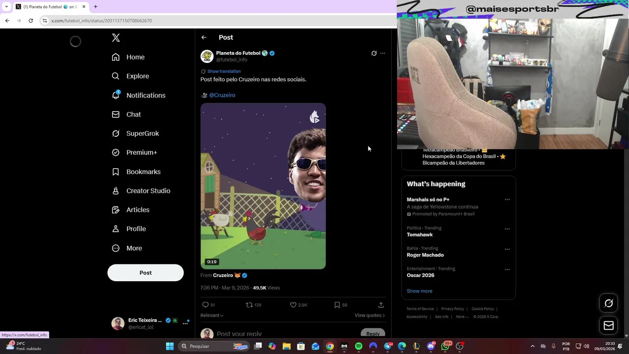Open Privacy Policy footer link
This screenshot has width=629, height=354.
(453, 309)
